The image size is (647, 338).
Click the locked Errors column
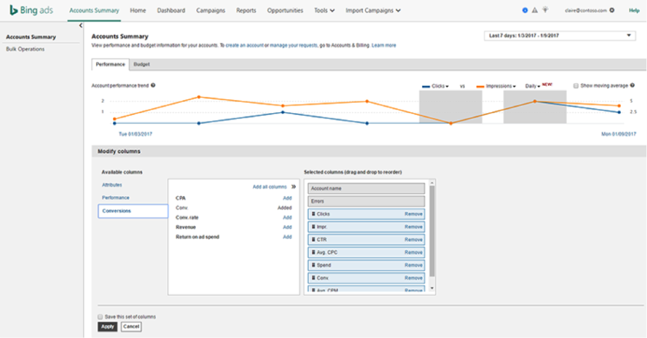366,201
